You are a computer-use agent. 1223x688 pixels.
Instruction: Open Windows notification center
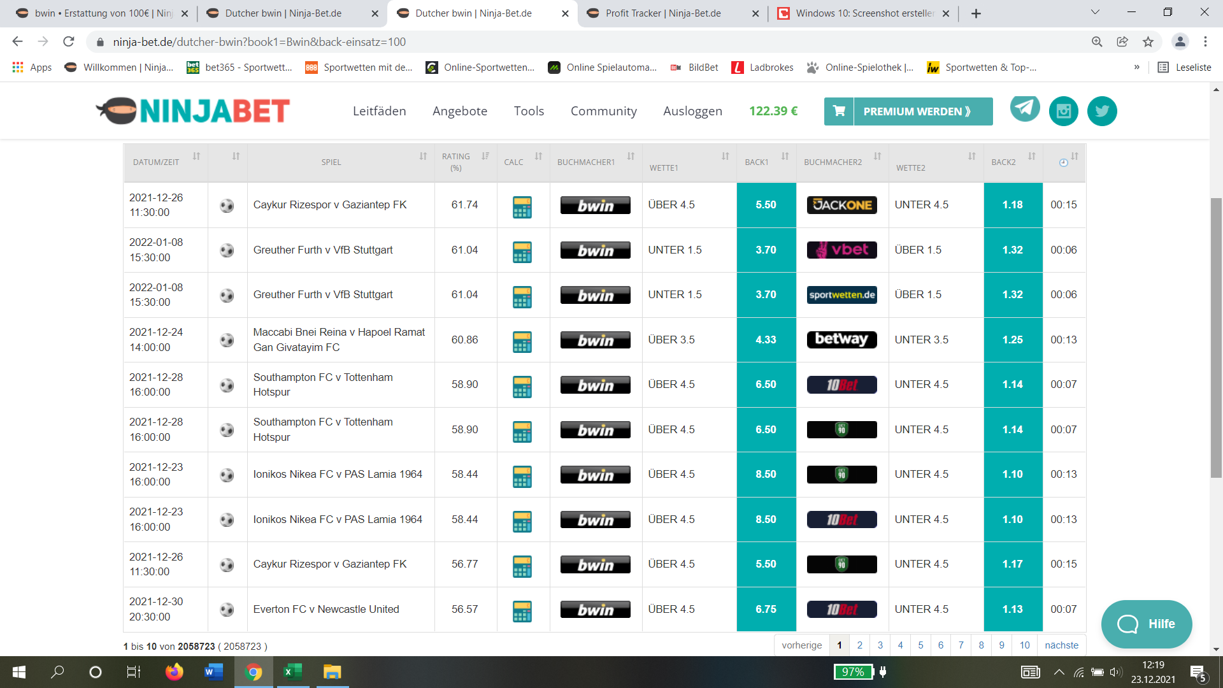(1198, 673)
